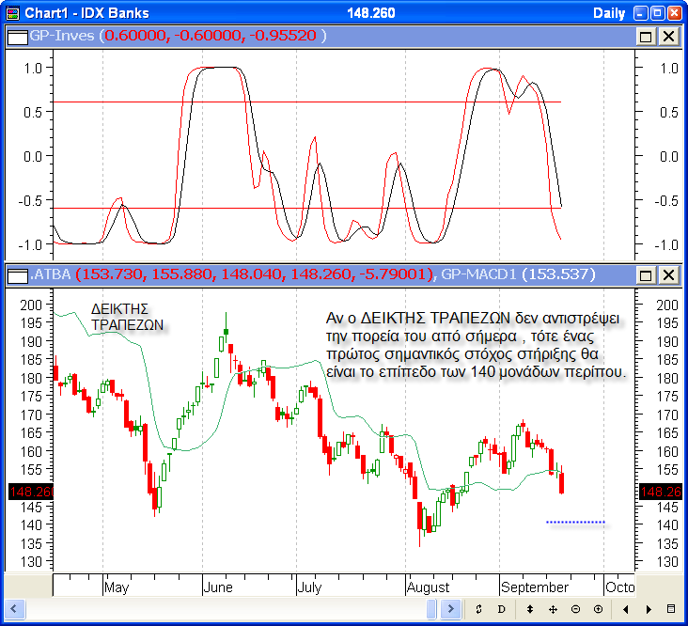
Task: Click the vertical rescale arrows icon
Action: [x=530, y=609]
